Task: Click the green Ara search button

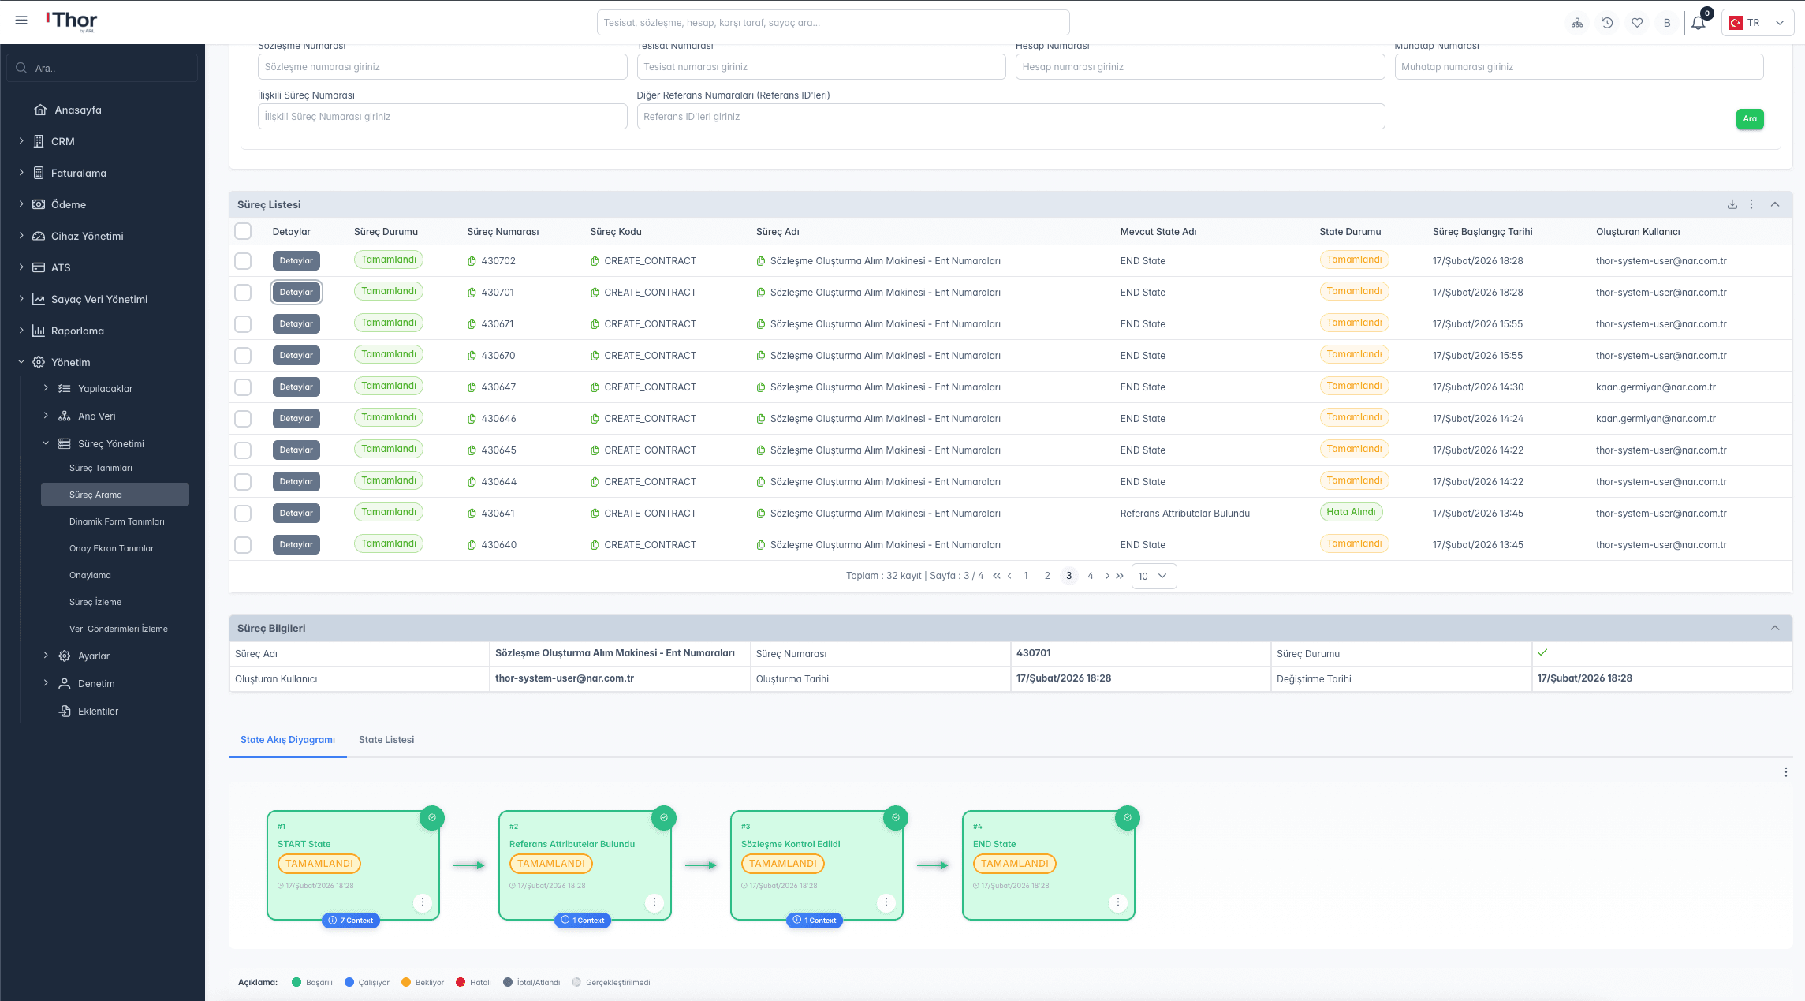Action: tap(1750, 119)
